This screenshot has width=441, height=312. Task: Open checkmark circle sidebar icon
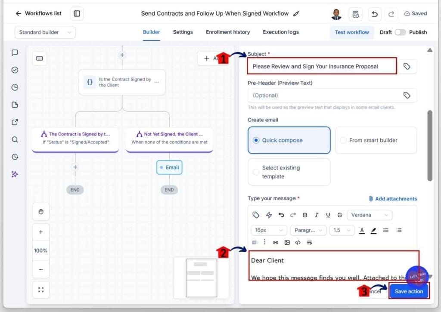(15, 70)
